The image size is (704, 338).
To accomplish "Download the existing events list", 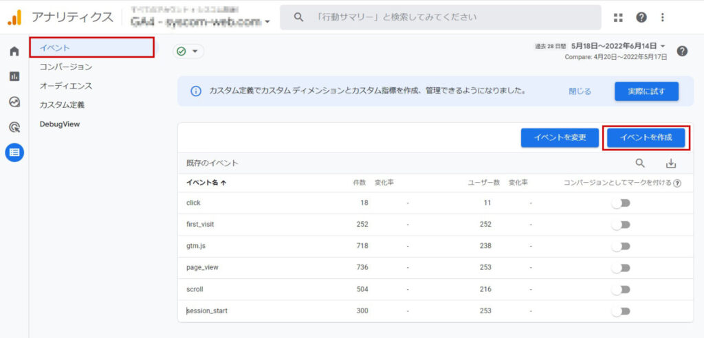I will click(671, 164).
